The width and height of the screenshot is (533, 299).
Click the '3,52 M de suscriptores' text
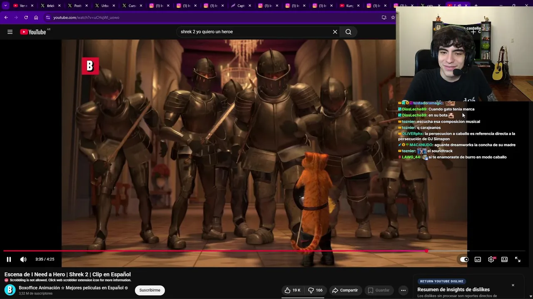pyautogui.click(x=35, y=294)
